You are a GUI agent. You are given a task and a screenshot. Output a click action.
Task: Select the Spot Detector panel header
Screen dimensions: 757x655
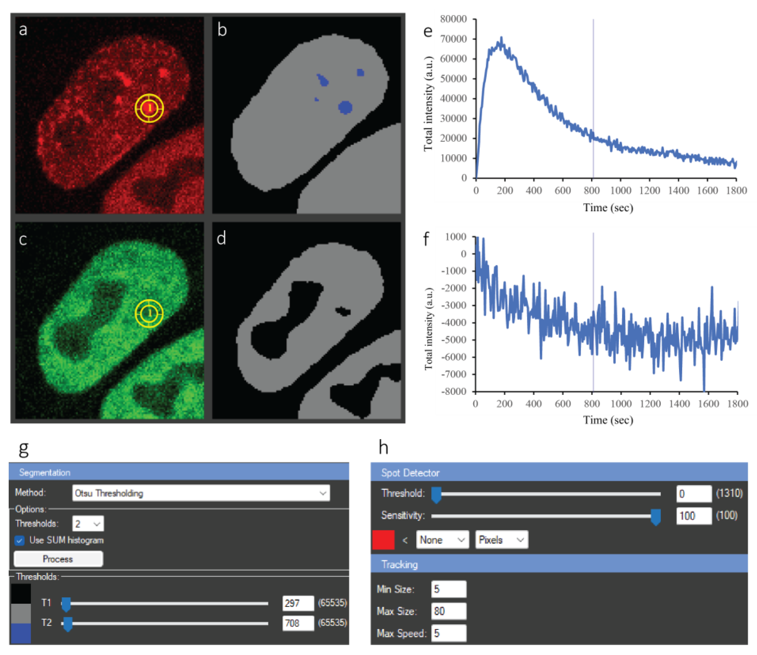[559, 472]
